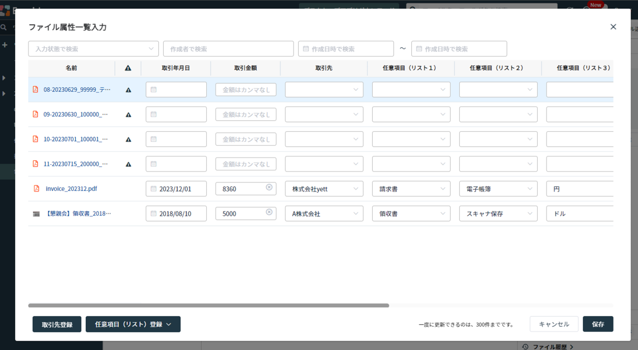
Task: Click the 取引年月日 column header
Action: (x=176, y=68)
